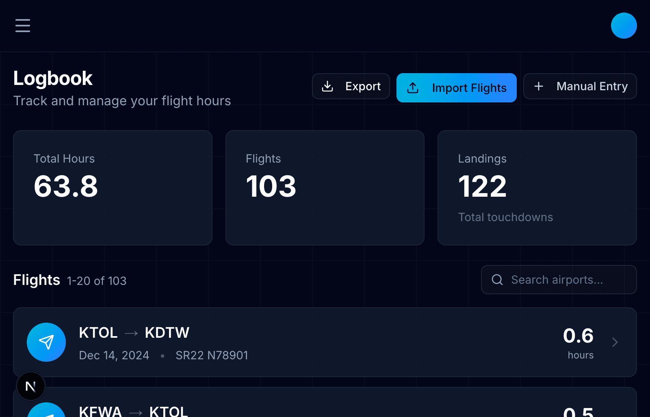Click the plus icon next to Manual Entry

coord(538,86)
